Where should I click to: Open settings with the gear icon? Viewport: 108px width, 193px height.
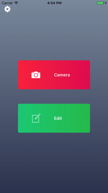point(7,9)
